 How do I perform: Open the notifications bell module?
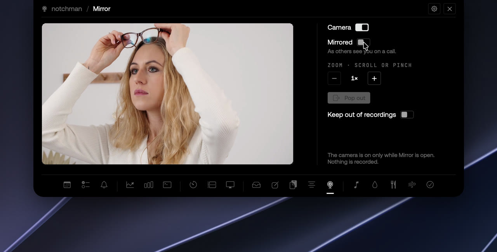[x=104, y=185]
